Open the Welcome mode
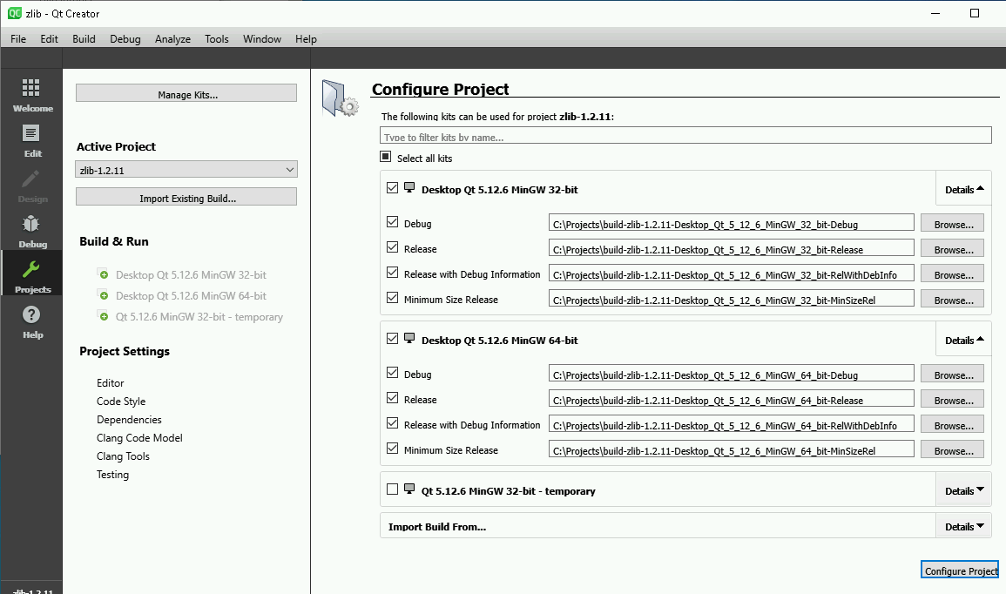Screen dimensions: 1006x594 31,95
